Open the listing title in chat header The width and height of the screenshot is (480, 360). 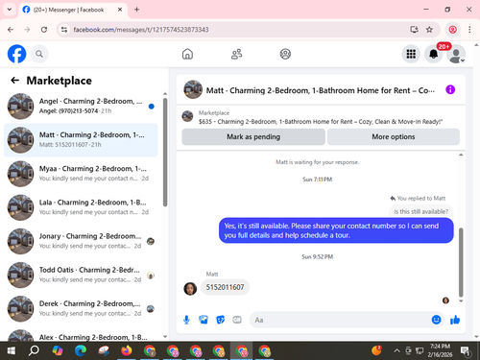pos(320,90)
